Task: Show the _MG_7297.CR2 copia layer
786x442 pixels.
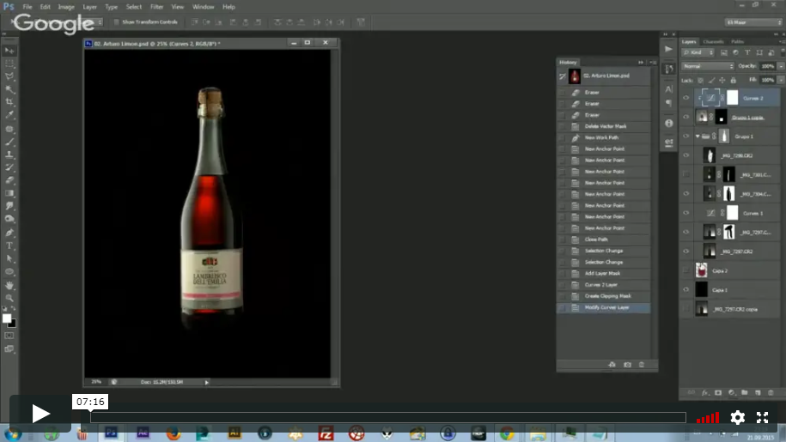Action: click(686, 309)
